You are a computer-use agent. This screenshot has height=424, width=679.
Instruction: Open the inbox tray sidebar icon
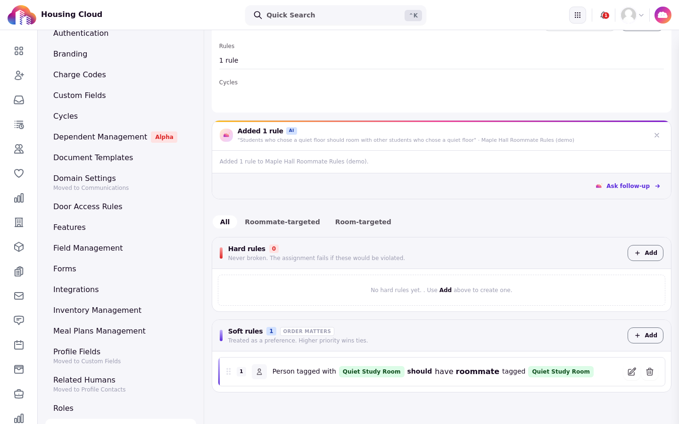[19, 100]
